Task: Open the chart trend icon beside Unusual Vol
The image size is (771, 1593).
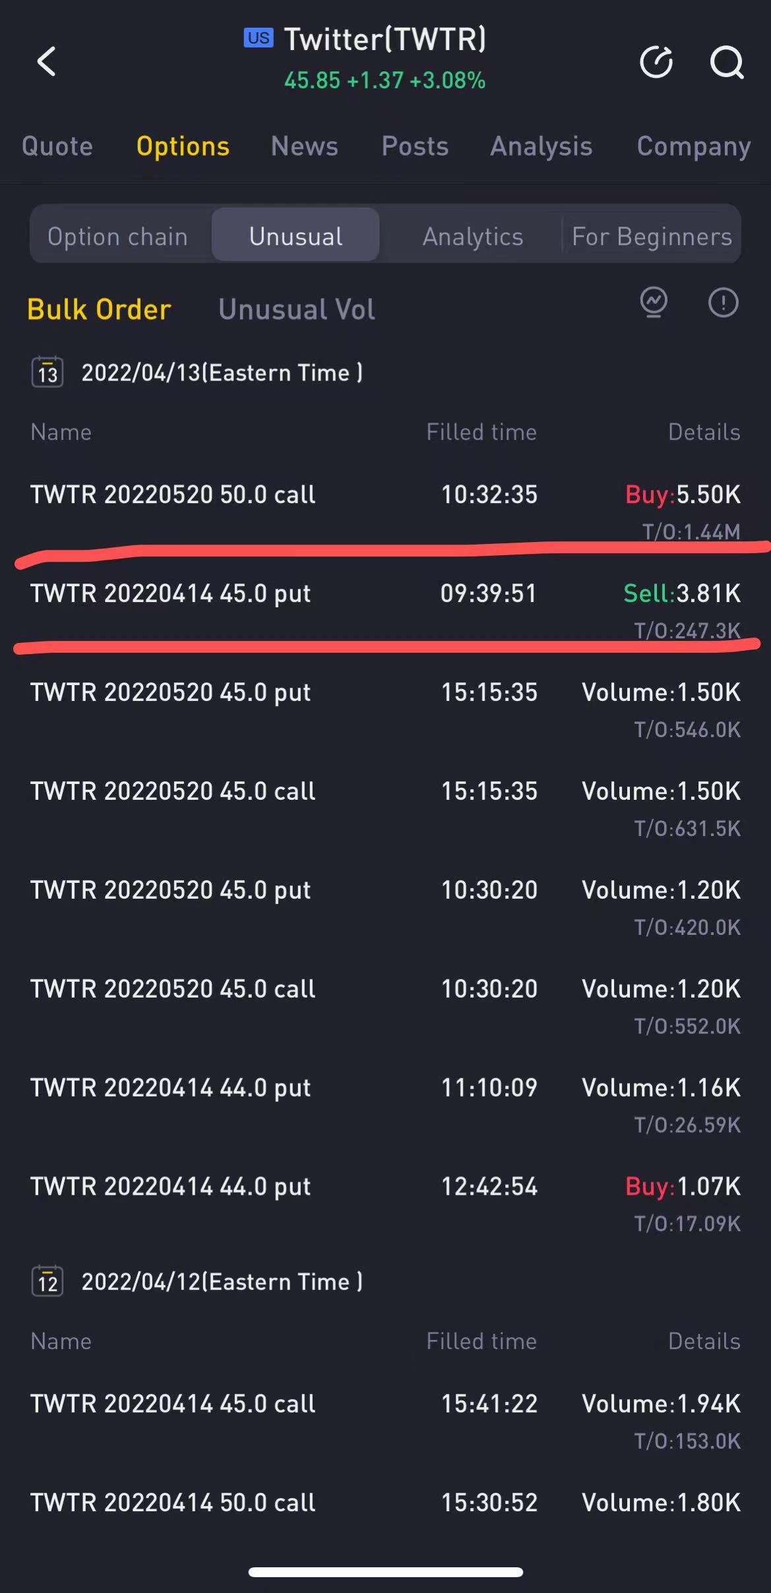Action: coord(654,303)
